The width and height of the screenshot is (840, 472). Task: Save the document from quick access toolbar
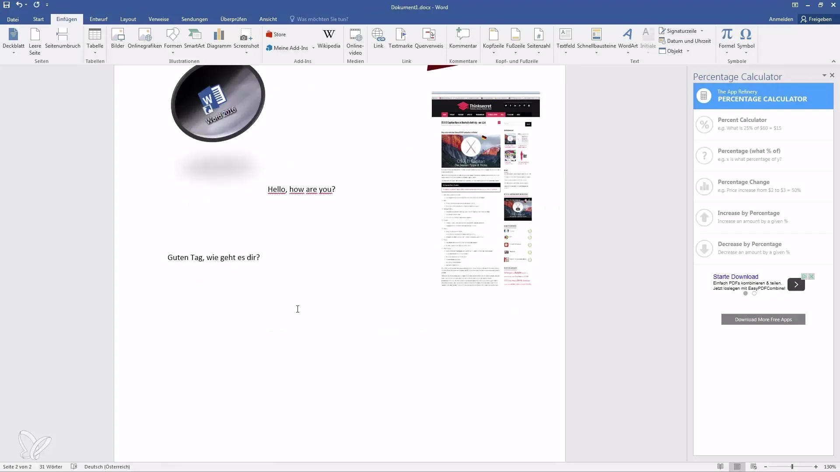[7, 5]
